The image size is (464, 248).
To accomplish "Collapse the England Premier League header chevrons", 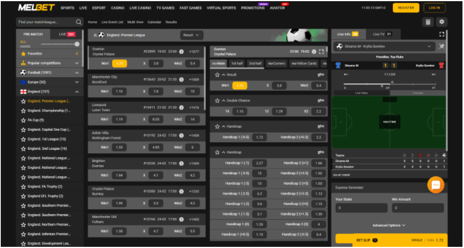I will [95, 35].
